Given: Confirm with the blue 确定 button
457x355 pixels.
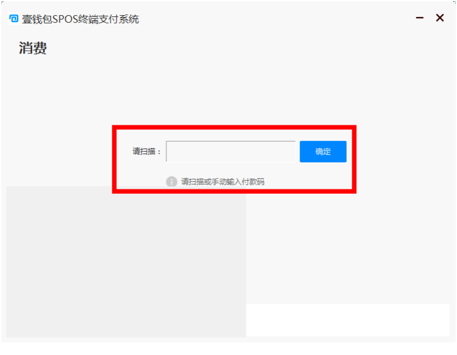Looking at the screenshot, I should 323,151.
